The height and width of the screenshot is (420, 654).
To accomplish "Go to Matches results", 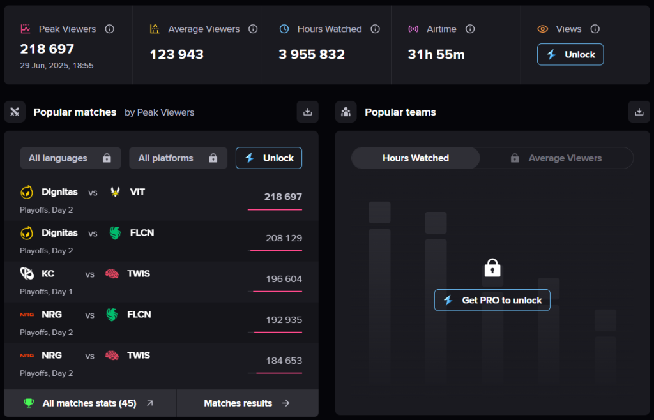I will (x=247, y=403).
